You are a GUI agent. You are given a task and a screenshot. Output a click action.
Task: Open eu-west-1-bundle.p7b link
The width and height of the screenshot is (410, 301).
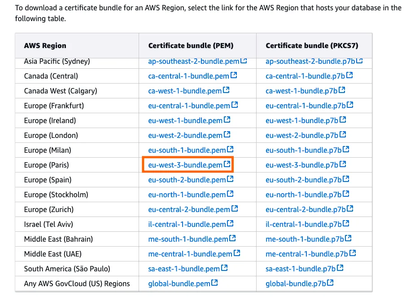pos(305,120)
